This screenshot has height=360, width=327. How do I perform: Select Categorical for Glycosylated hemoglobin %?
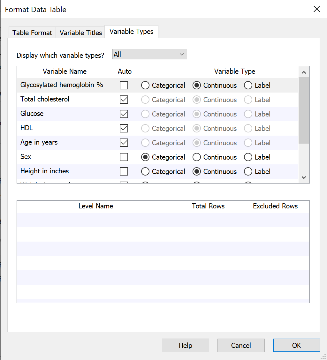click(145, 85)
